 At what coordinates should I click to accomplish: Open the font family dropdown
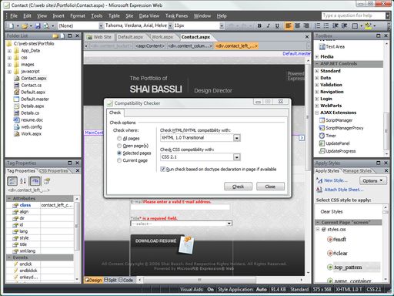coord(170,25)
